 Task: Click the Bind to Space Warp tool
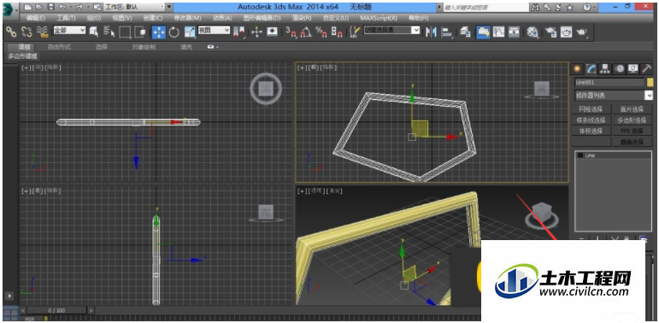tap(42, 32)
